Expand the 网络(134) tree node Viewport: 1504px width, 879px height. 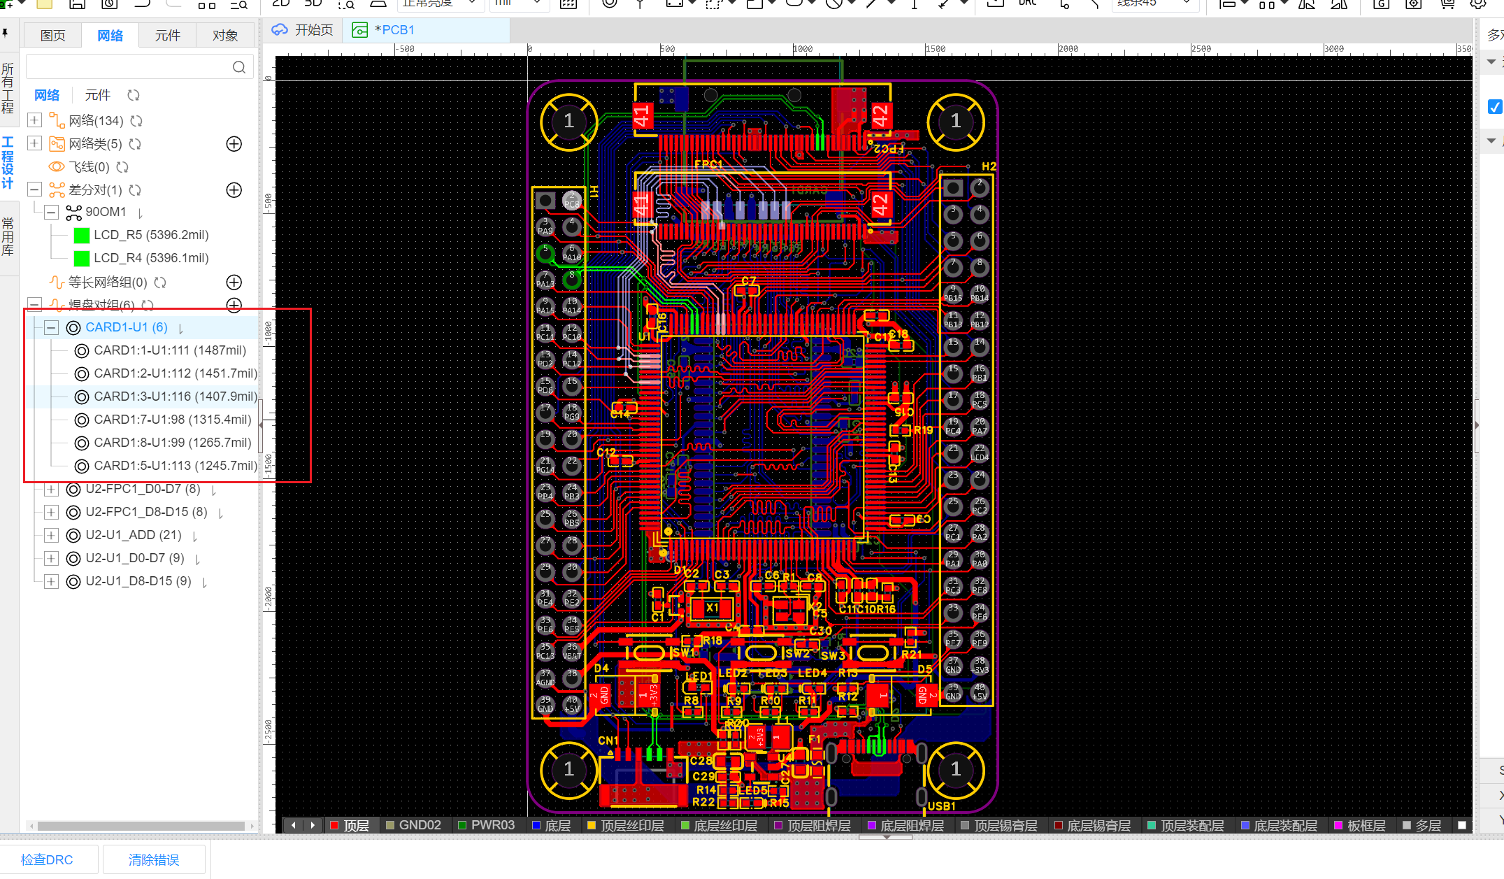(34, 120)
